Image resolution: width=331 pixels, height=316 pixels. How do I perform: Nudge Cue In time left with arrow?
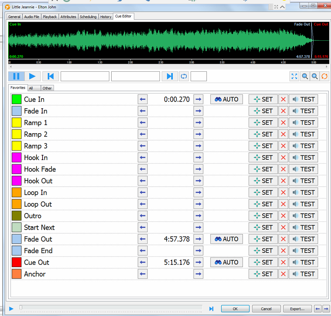pyautogui.click(x=143, y=99)
